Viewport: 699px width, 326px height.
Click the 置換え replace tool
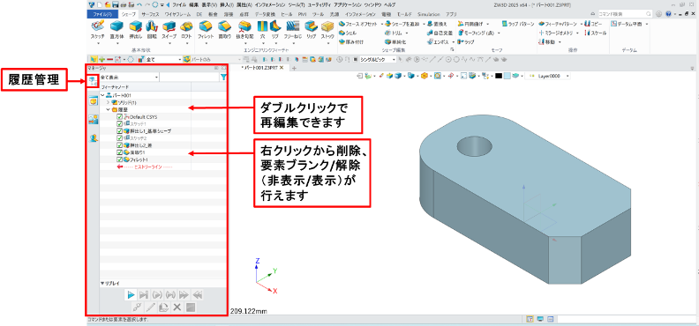pyautogui.click(x=437, y=24)
